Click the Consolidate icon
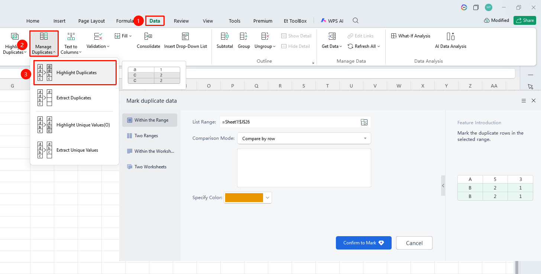 coord(148,36)
